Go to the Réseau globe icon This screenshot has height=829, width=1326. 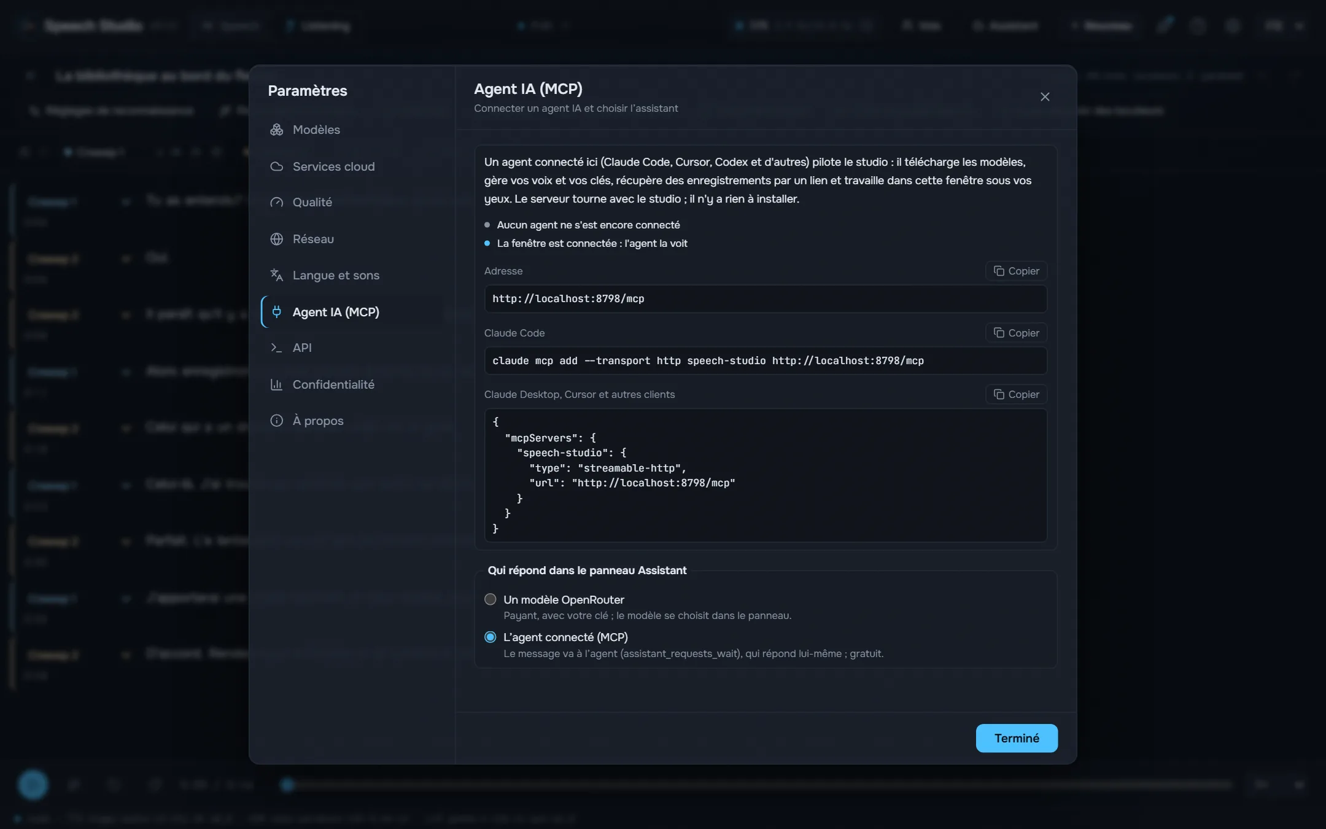click(x=277, y=239)
